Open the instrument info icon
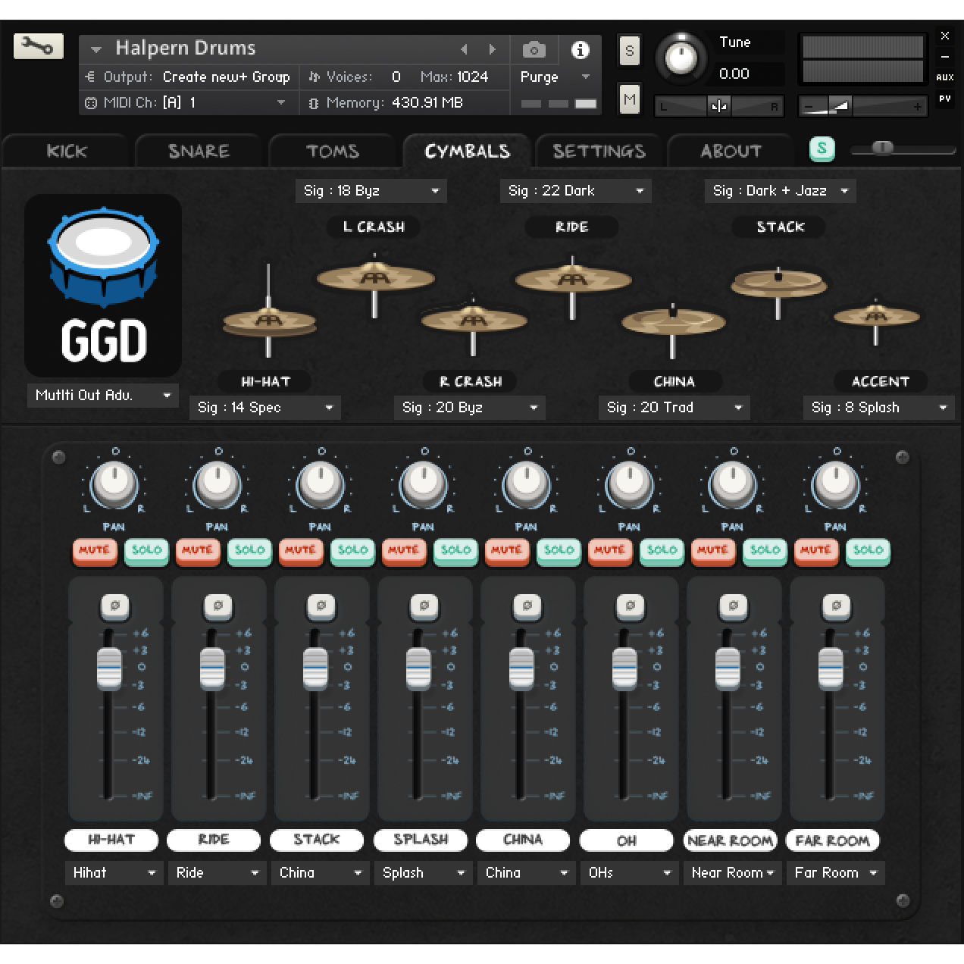Image resolution: width=964 pixels, height=964 pixels. pyautogui.click(x=580, y=50)
